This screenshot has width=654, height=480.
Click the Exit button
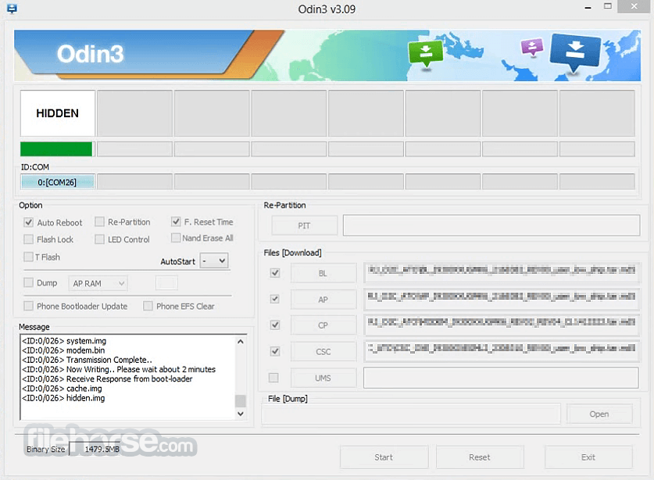[x=588, y=457]
